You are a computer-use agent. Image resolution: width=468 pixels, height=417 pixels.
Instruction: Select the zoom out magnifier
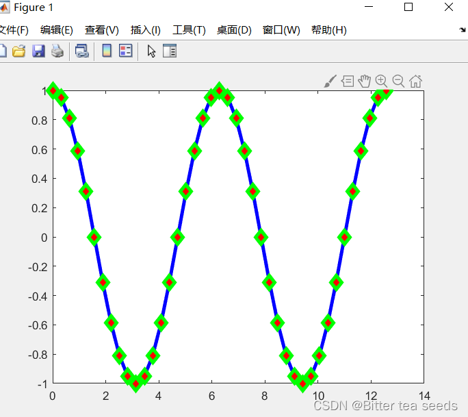click(398, 81)
